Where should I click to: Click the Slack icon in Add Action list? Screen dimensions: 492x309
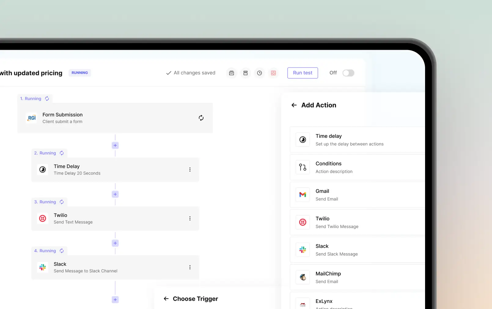pyautogui.click(x=302, y=249)
